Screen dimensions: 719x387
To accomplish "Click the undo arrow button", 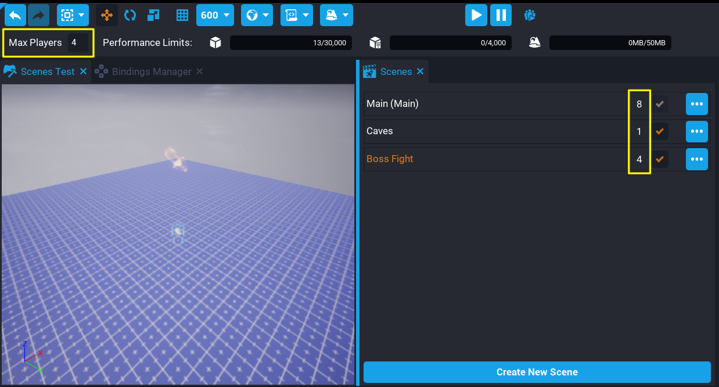I will pos(15,15).
